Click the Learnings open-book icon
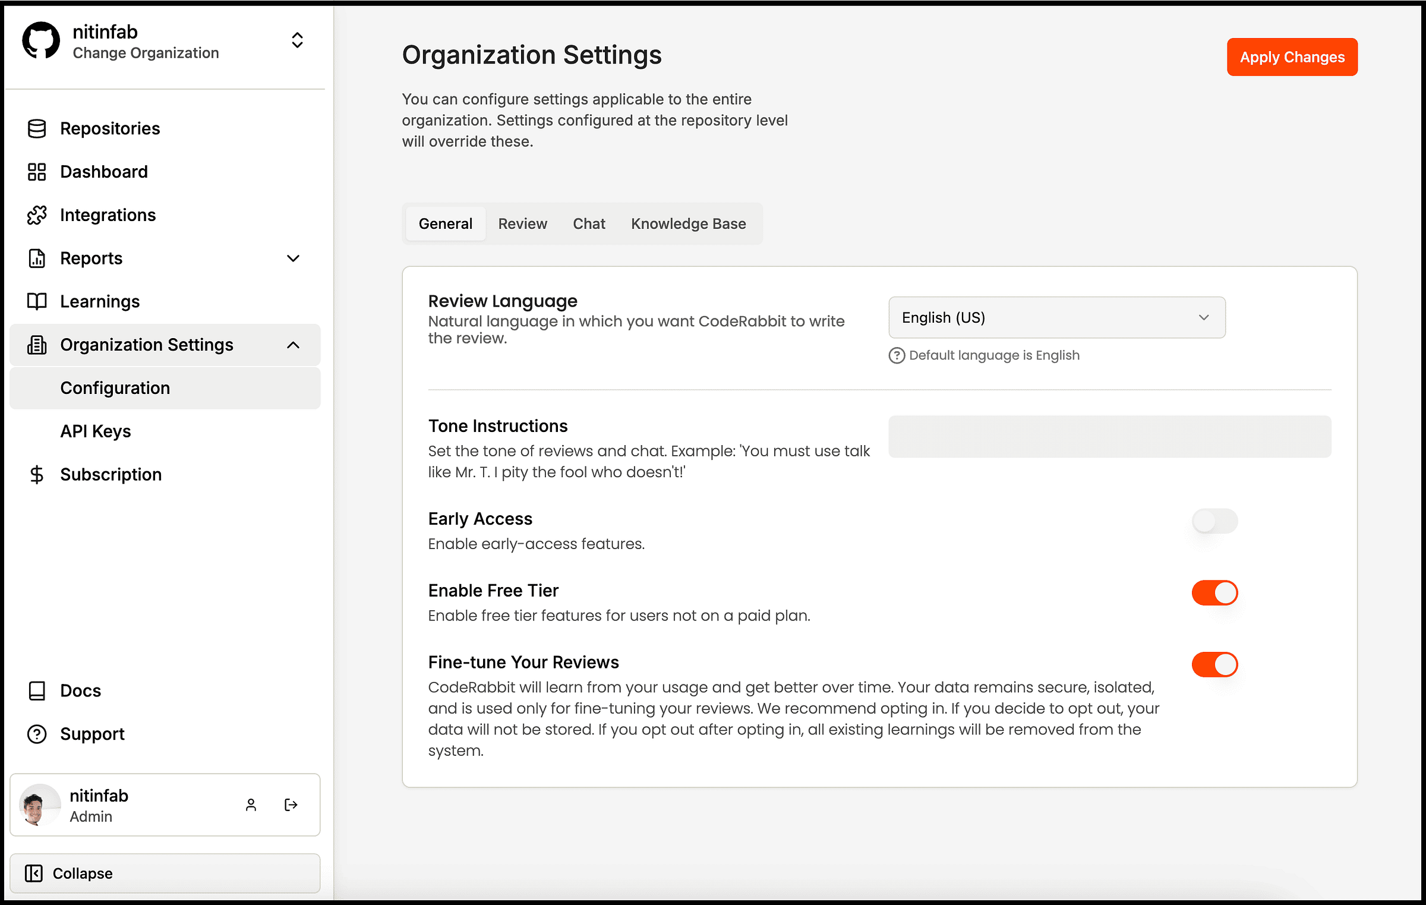 [x=37, y=301]
